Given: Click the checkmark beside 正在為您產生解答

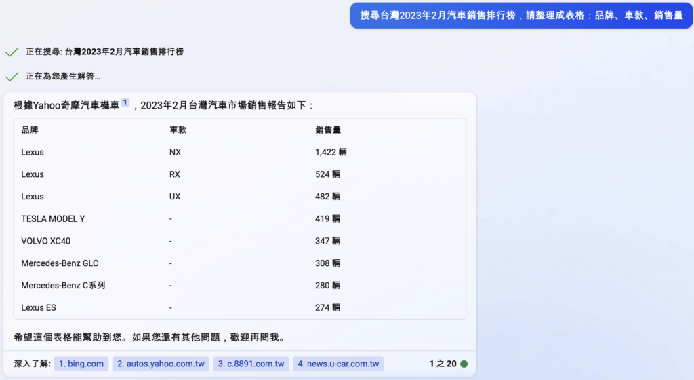Looking at the screenshot, I should coord(12,77).
